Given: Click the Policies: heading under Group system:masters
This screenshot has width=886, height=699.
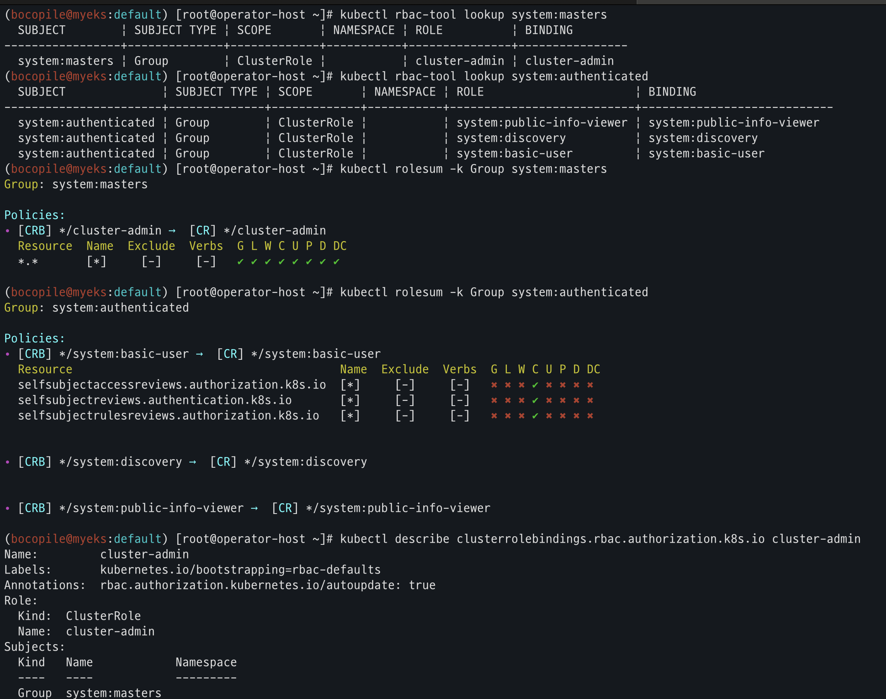Looking at the screenshot, I should coord(35,215).
